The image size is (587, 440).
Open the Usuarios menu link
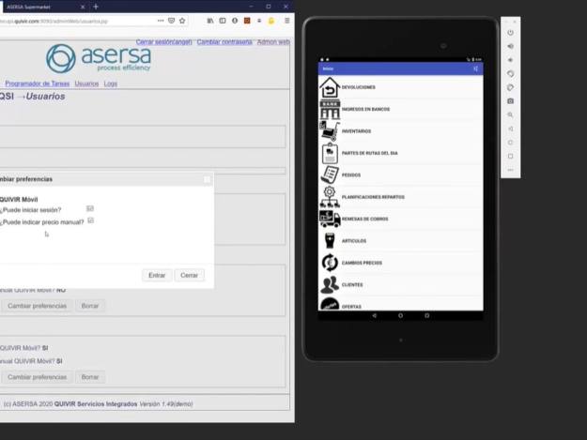pyautogui.click(x=86, y=83)
